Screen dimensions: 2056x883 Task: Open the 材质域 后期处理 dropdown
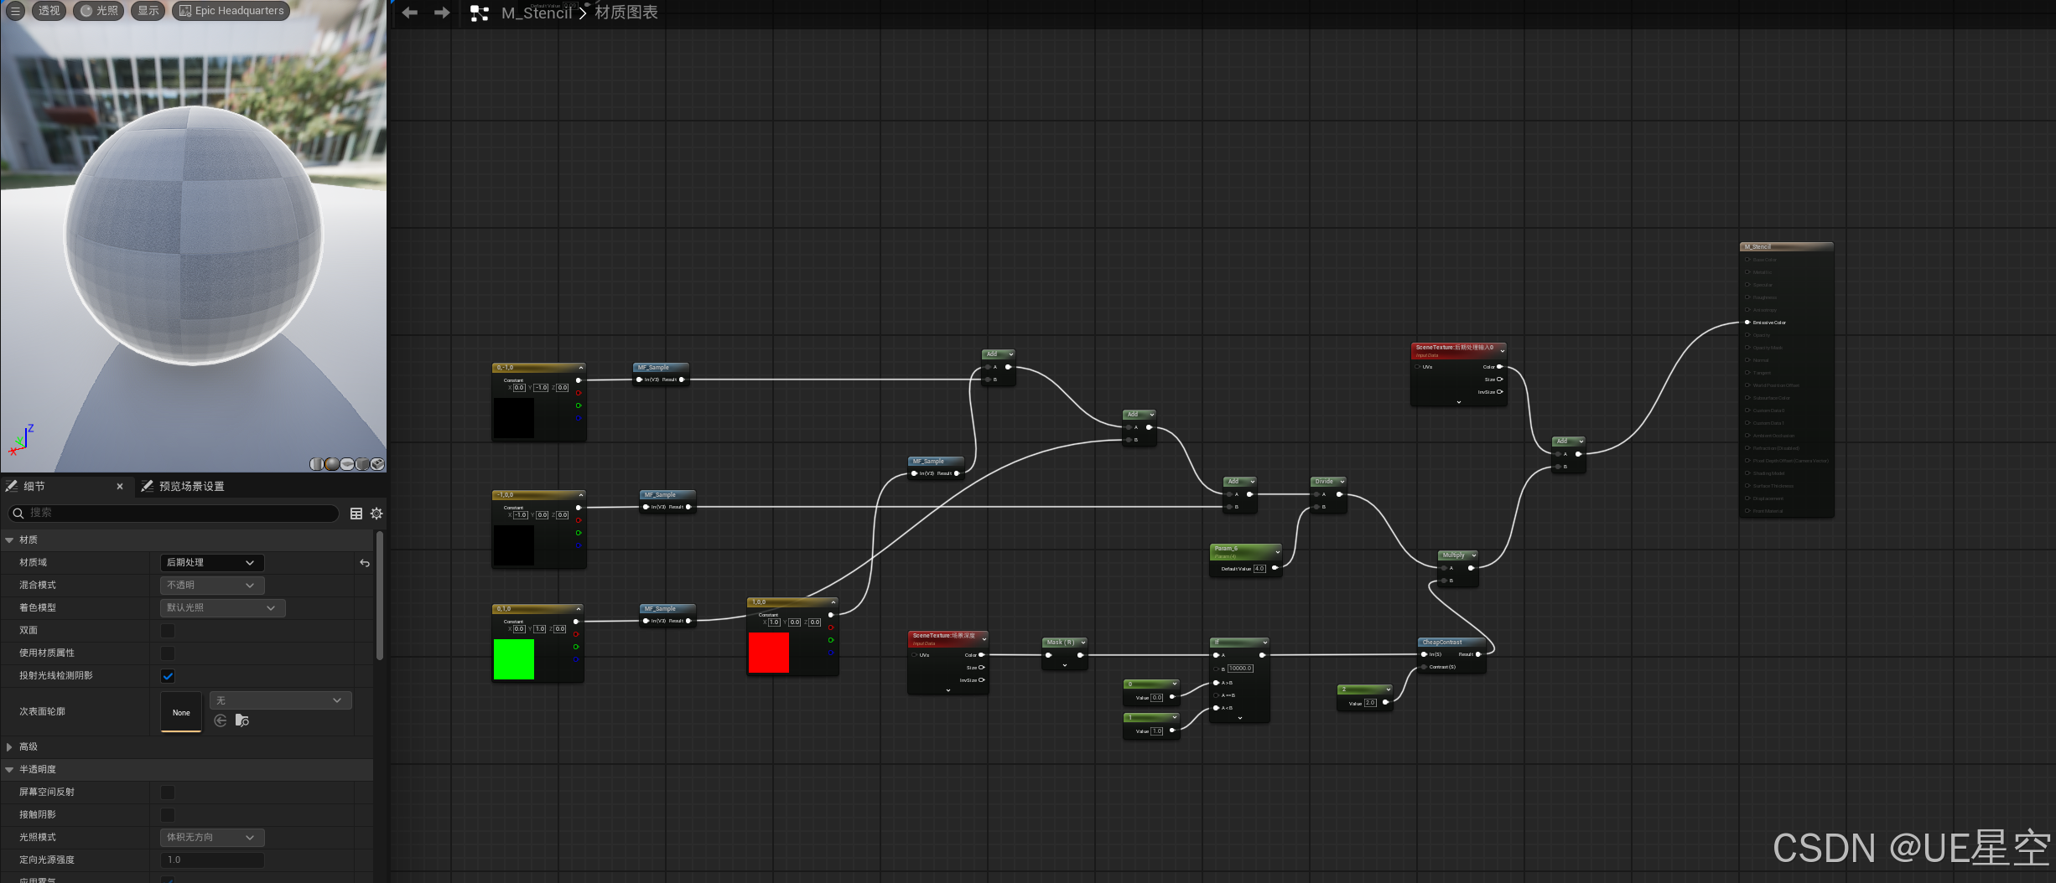click(212, 563)
